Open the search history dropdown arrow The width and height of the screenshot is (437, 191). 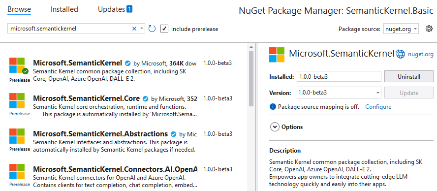tap(142, 29)
